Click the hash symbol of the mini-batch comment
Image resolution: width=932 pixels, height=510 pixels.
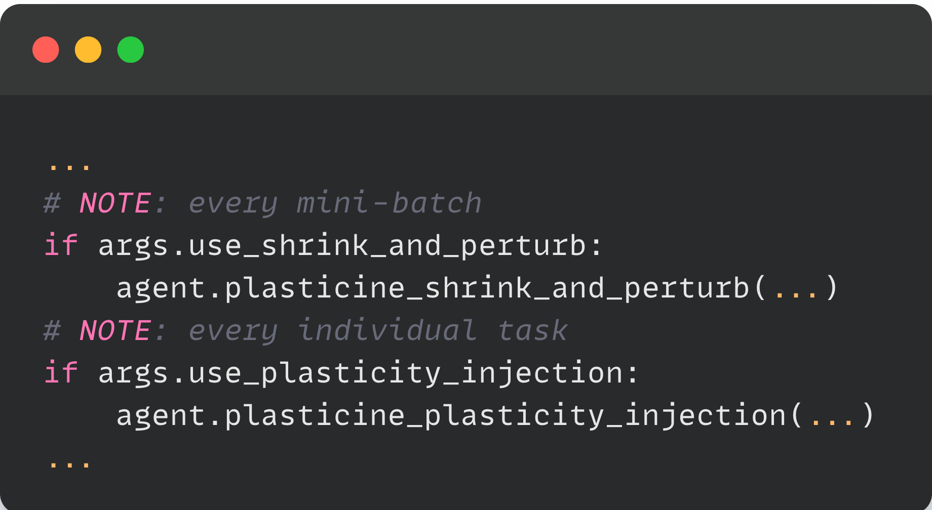(52, 203)
